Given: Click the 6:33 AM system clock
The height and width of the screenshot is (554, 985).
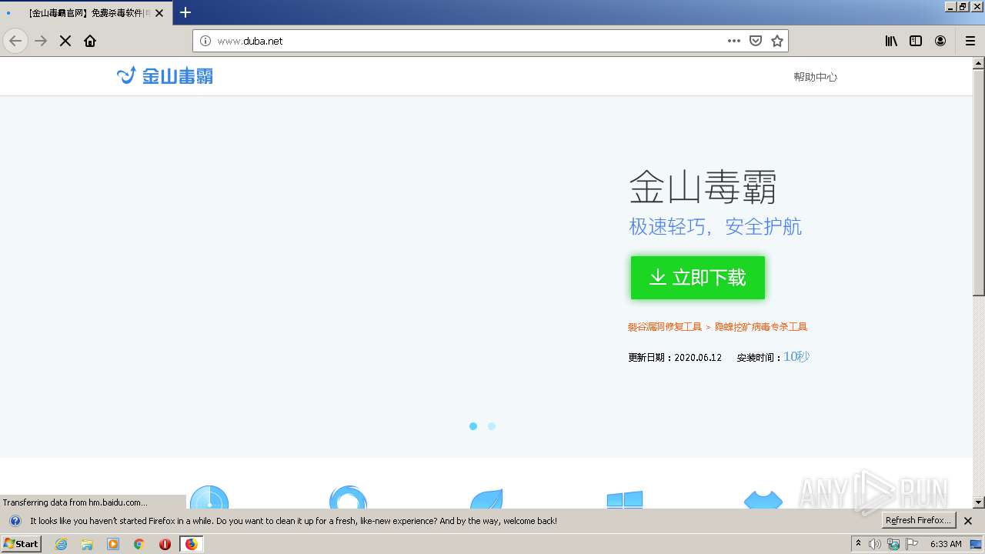Looking at the screenshot, I should (946, 544).
